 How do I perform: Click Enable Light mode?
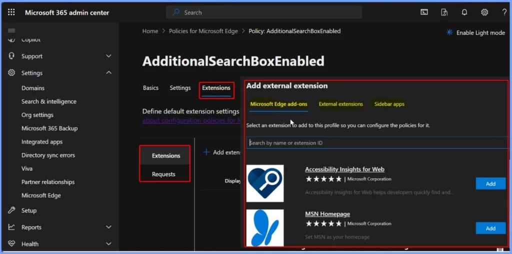[476, 32]
